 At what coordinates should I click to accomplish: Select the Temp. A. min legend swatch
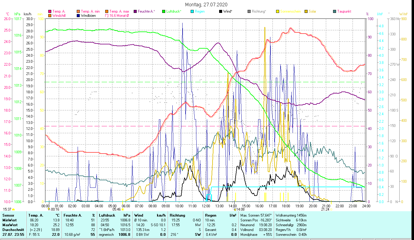[x=79, y=11]
